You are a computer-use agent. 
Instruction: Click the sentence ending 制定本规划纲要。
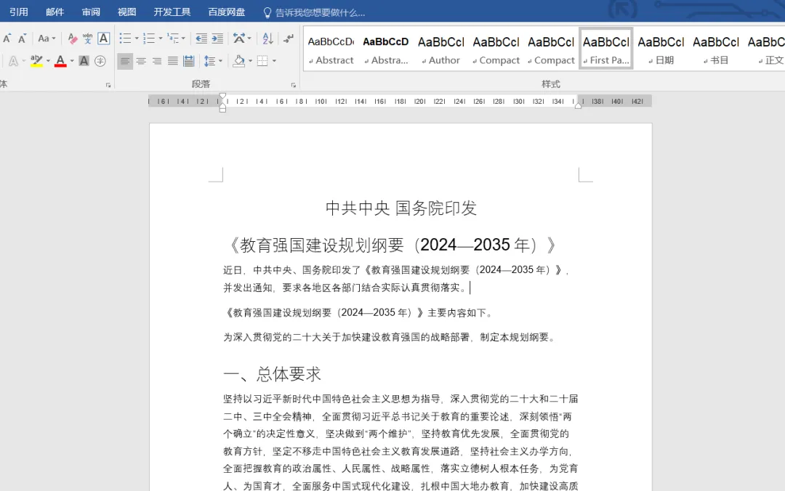tap(390, 337)
